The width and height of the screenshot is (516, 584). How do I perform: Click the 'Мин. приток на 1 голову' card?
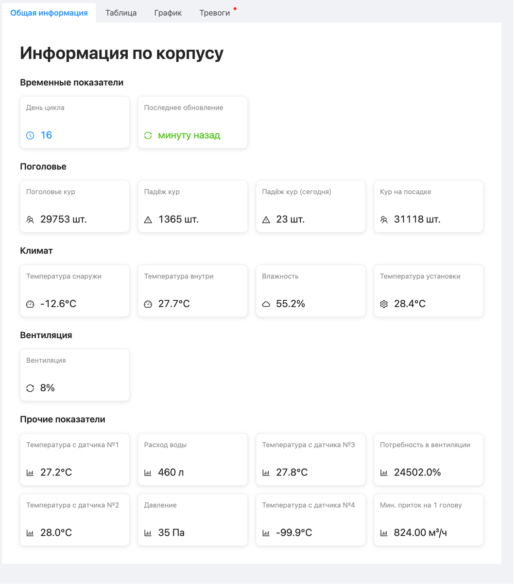point(428,520)
